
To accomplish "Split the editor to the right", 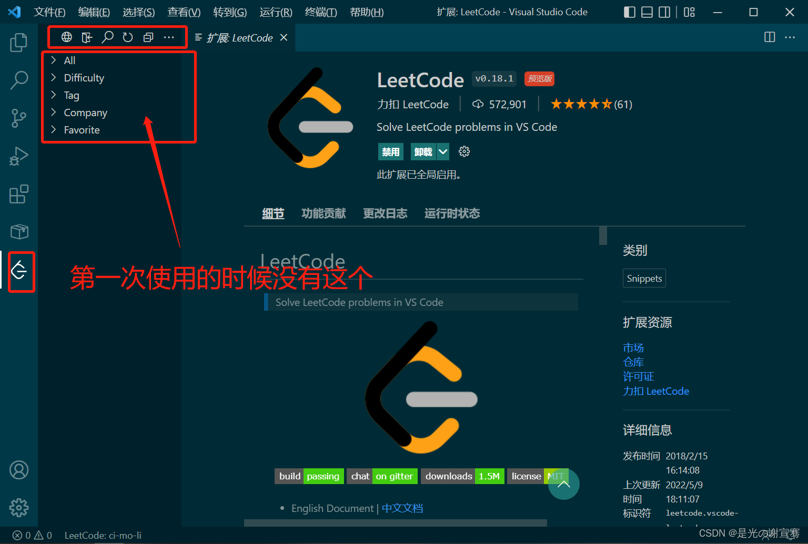I will tap(770, 37).
